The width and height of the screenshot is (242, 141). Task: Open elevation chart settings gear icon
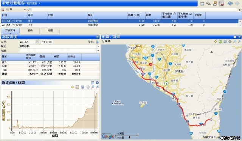pyautogui.click(x=88, y=87)
